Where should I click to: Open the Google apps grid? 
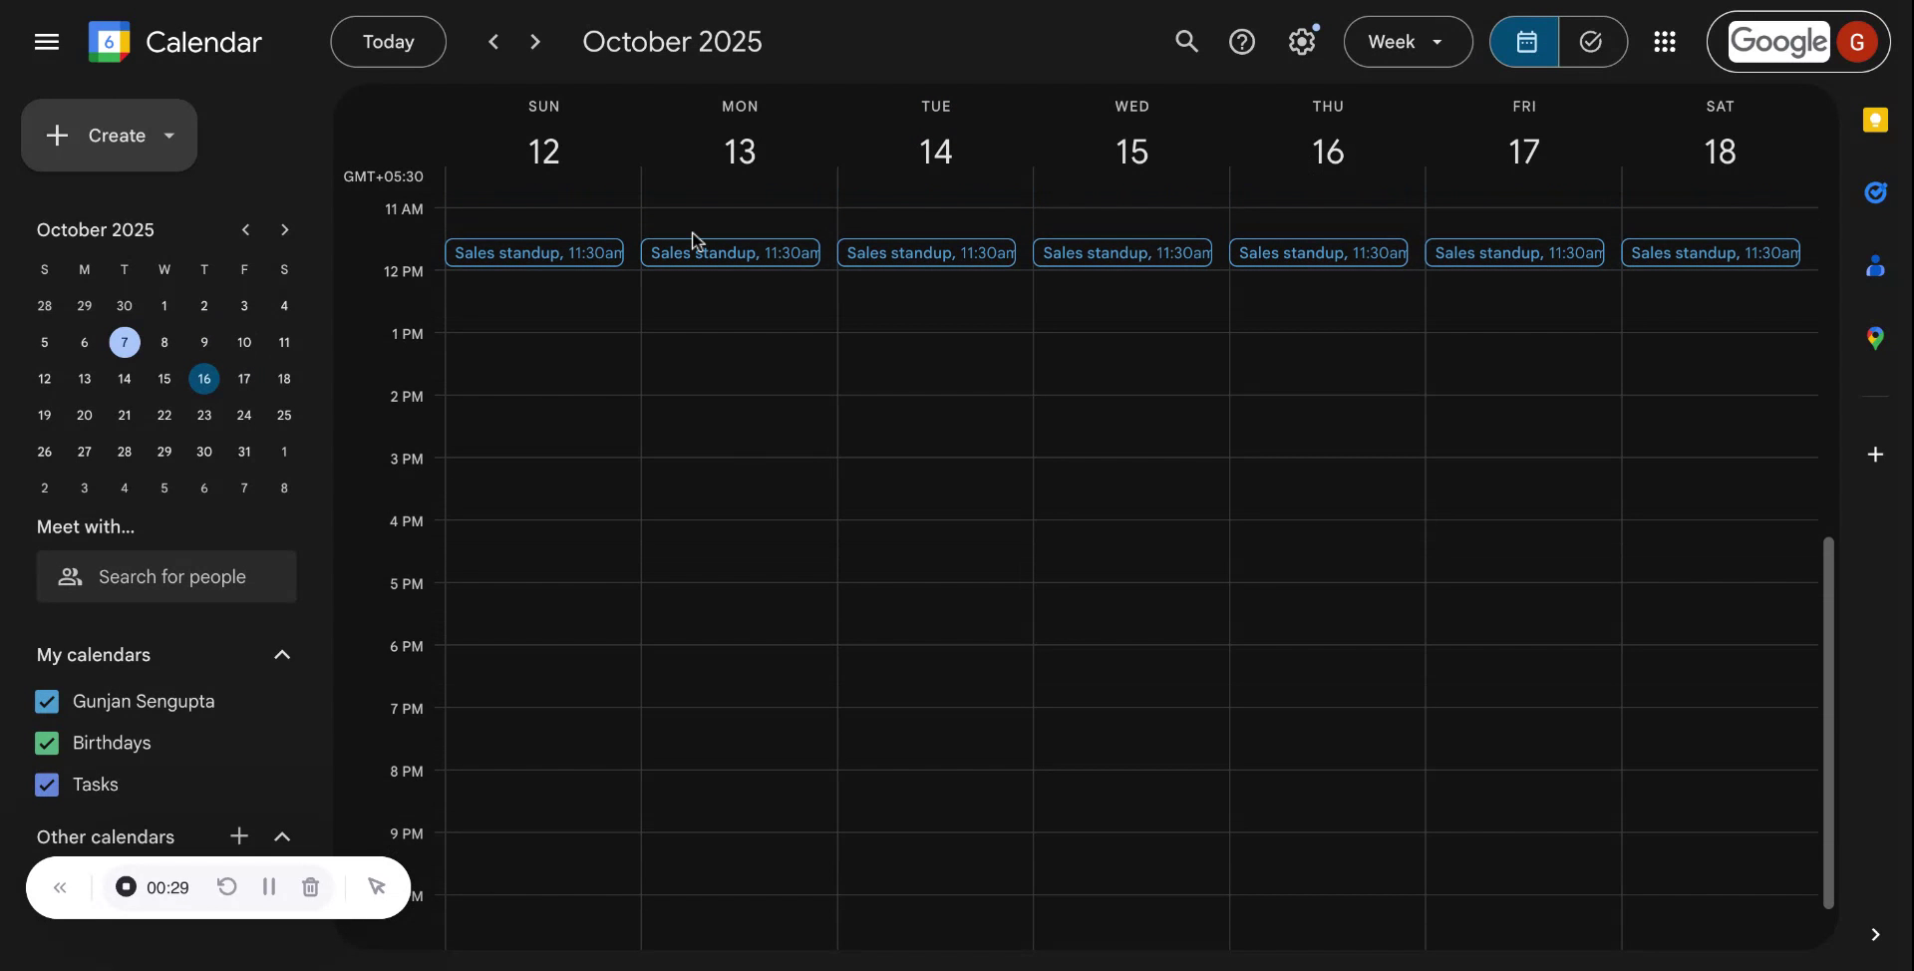click(1665, 41)
